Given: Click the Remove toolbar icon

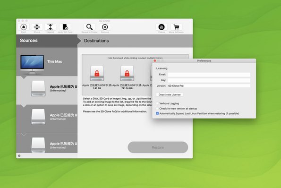Looking at the screenshot, I should 105,27.
